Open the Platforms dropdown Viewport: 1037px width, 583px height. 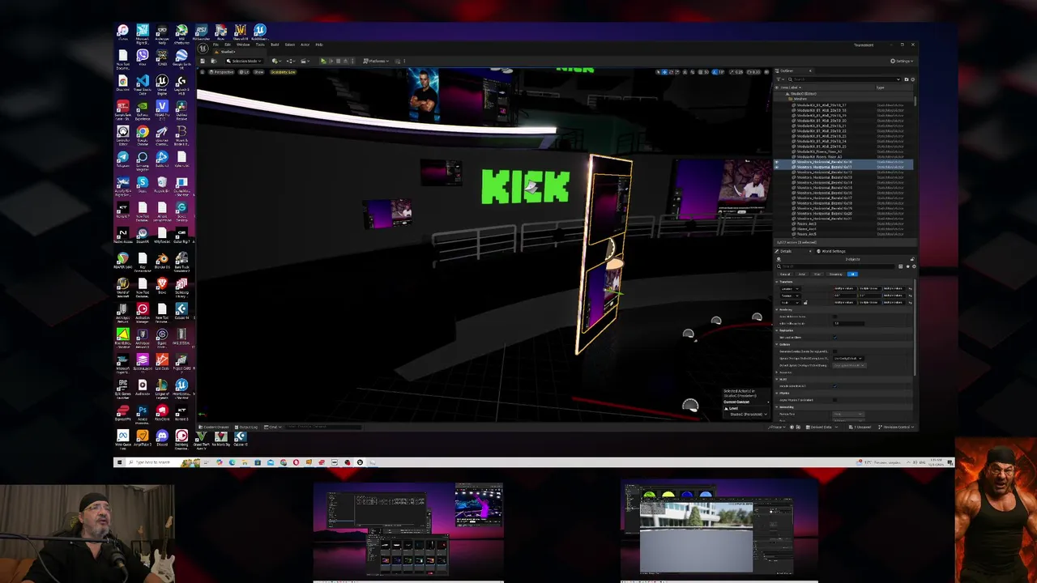pyautogui.click(x=377, y=61)
